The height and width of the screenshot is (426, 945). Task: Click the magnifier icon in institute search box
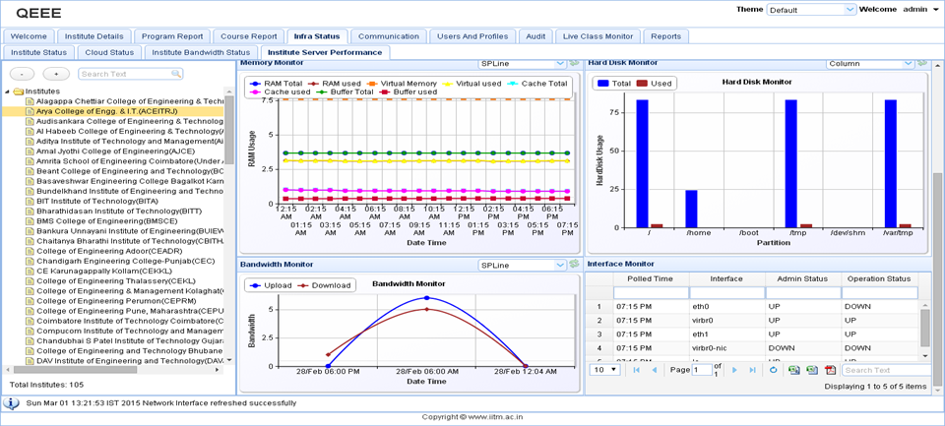[176, 74]
